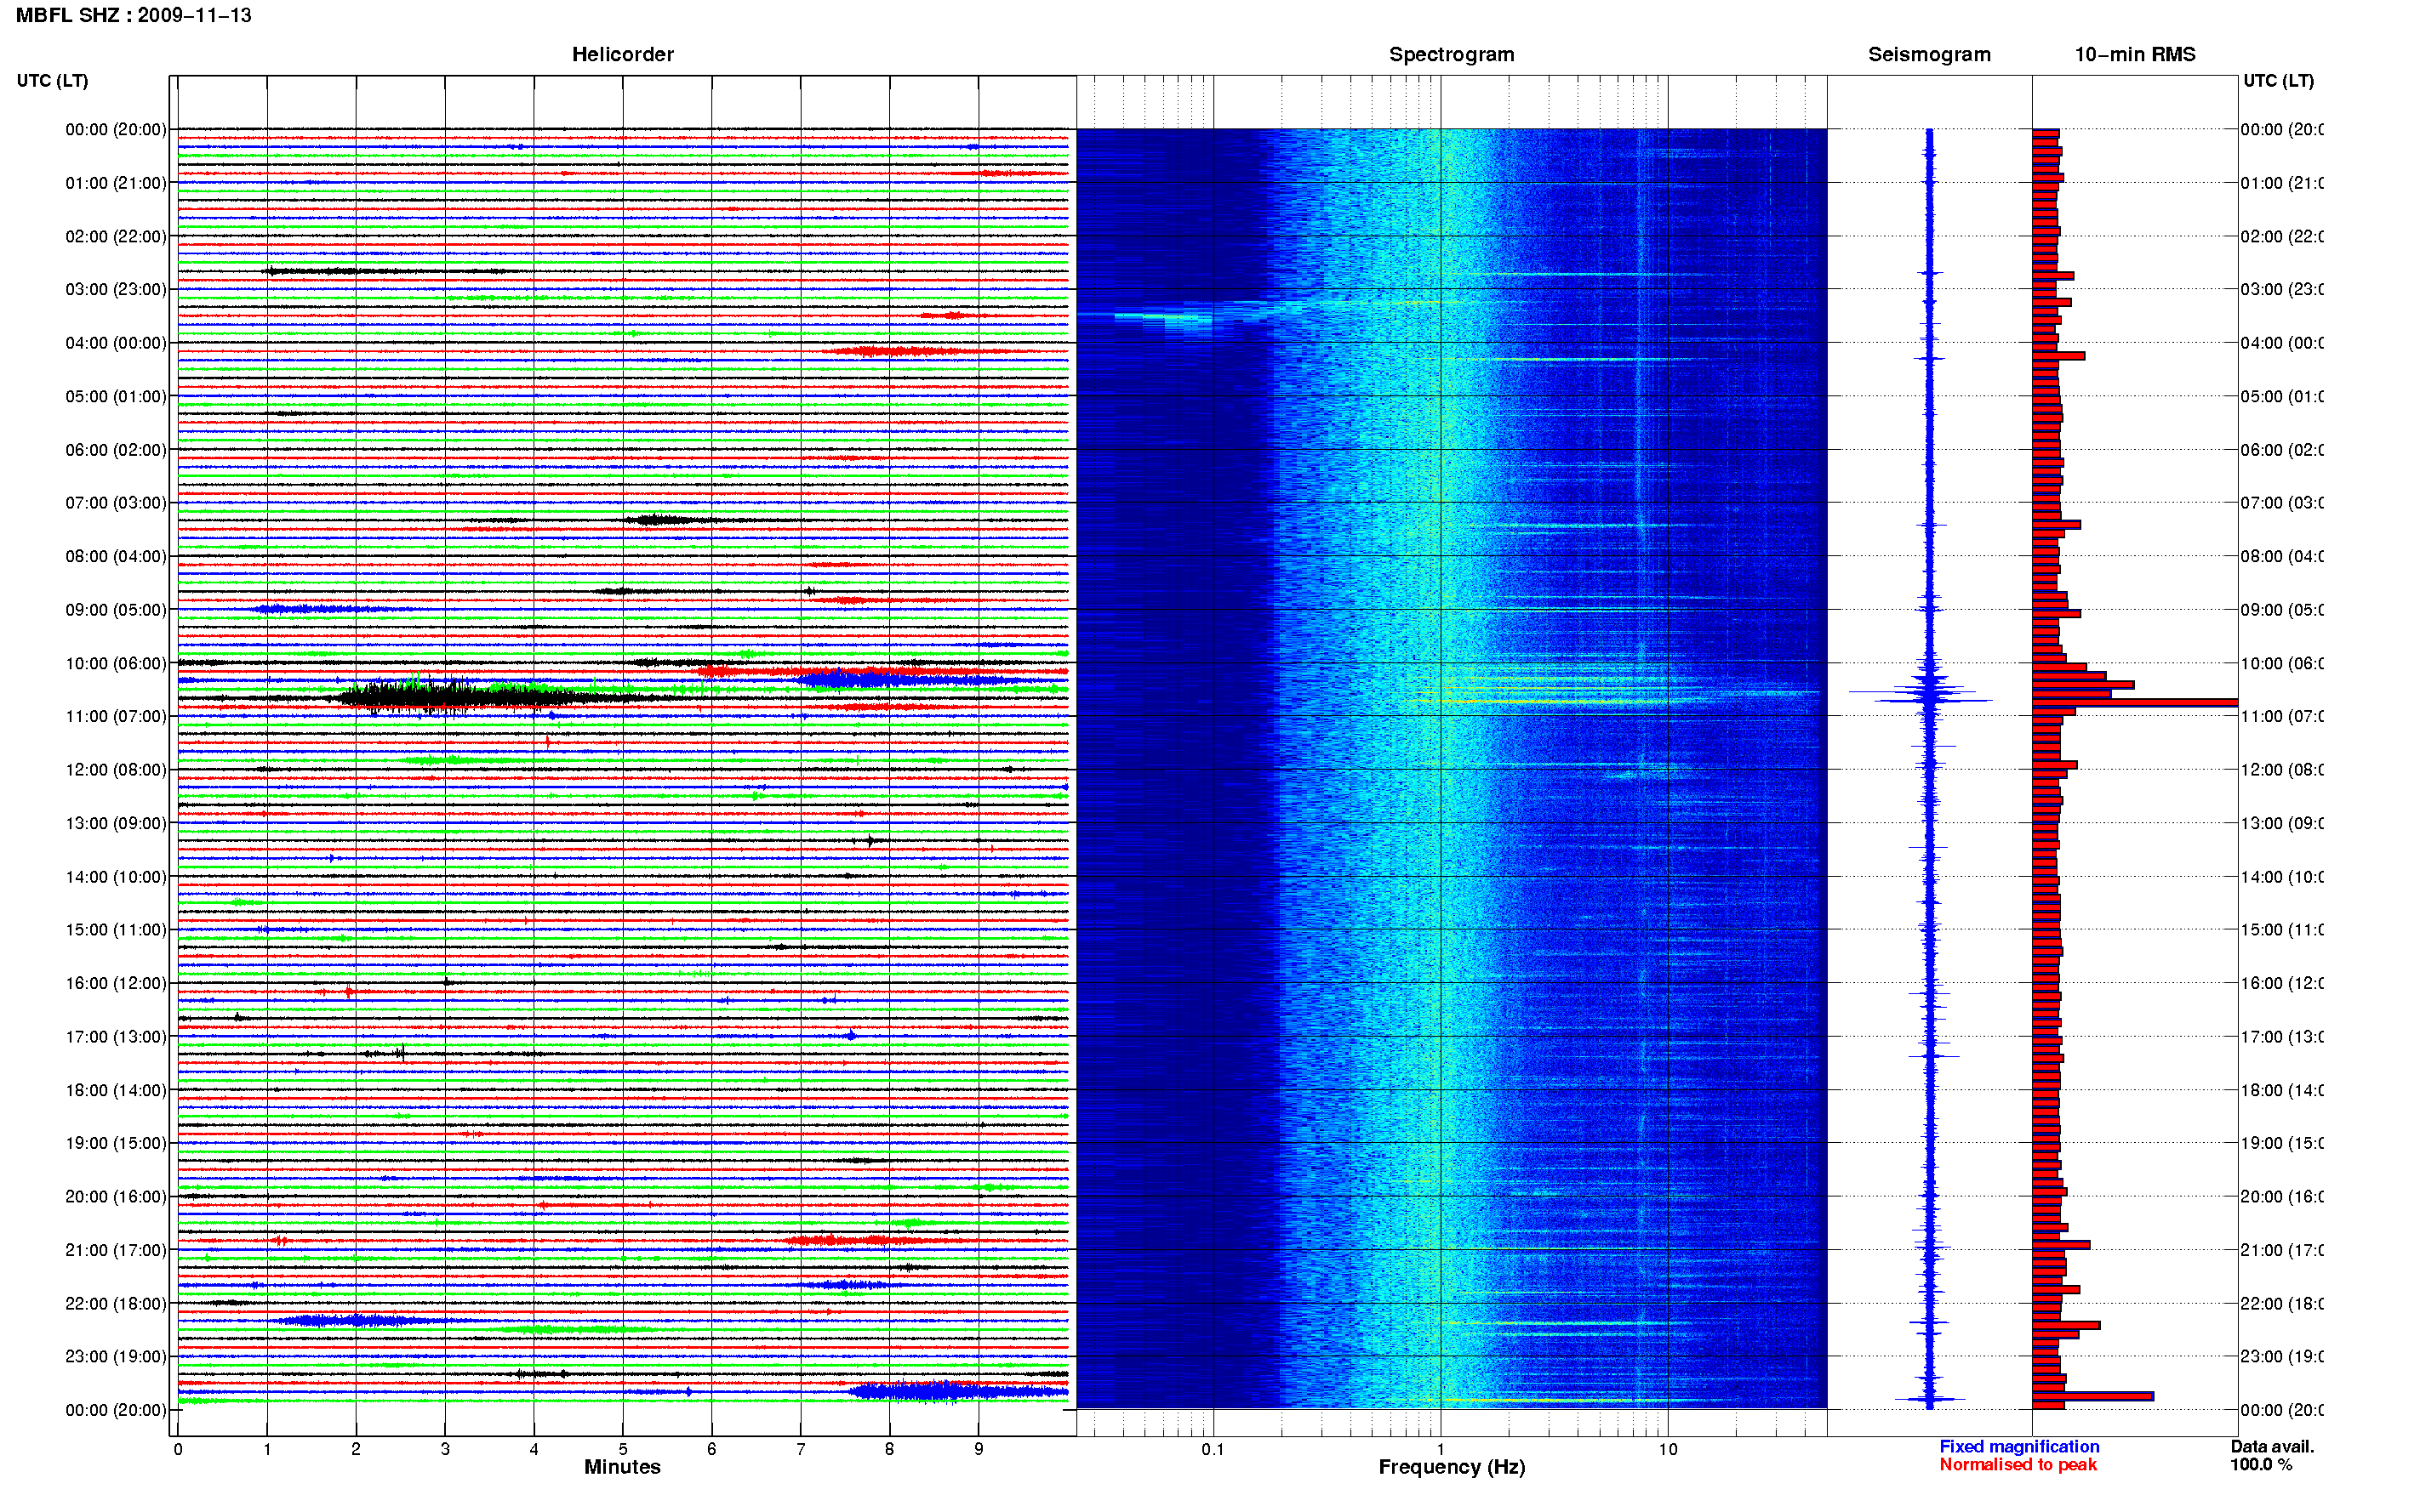Click the left '18:00 (14:00)' time label
The width and height of the screenshot is (2420, 1512).
point(116,1090)
